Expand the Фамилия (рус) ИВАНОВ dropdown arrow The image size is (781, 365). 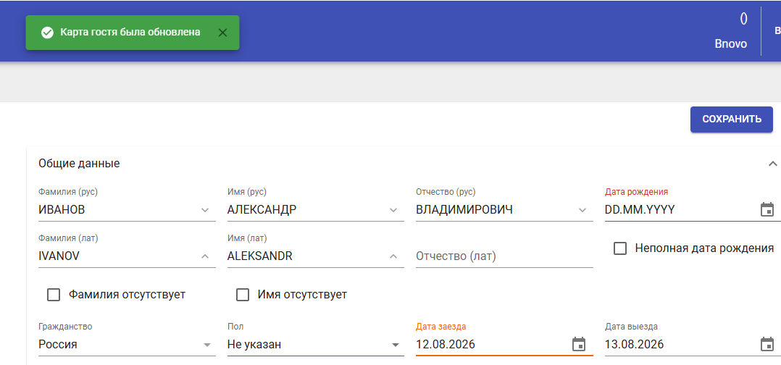point(205,210)
